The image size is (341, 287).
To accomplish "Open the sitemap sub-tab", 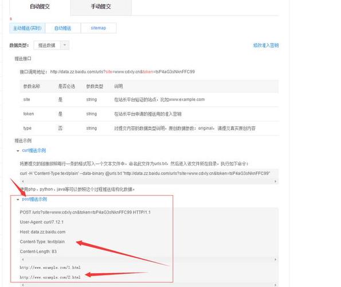I will (99, 28).
